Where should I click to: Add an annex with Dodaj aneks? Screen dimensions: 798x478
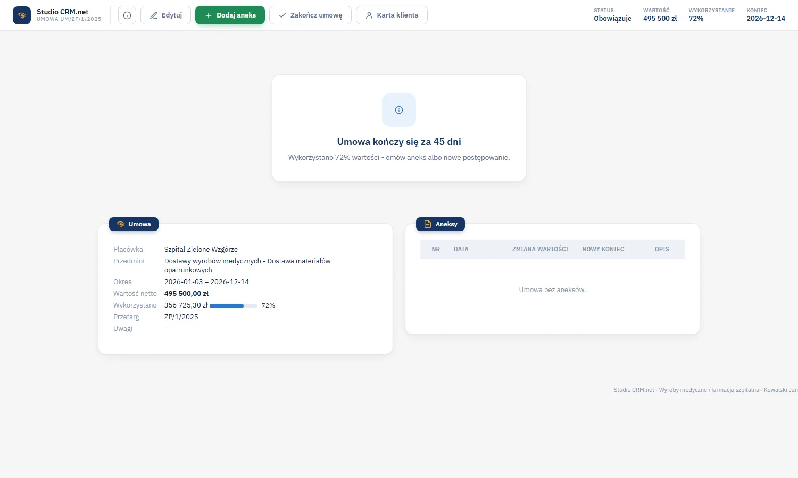[x=230, y=15]
